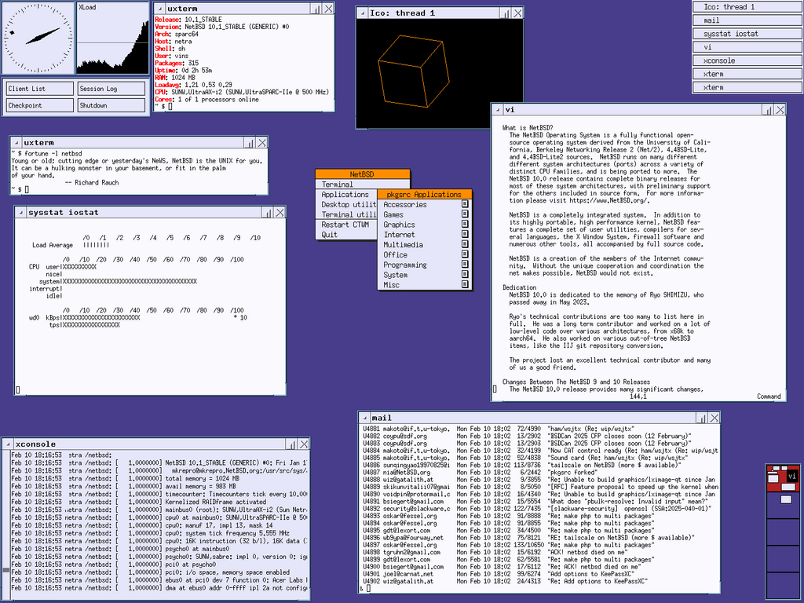Select the vi miniature in the workspace manager
The image size is (804, 603).
(791, 477)
